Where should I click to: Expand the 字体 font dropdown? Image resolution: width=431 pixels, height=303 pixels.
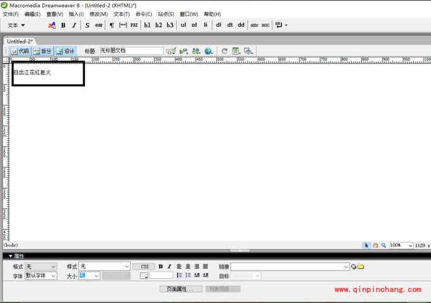point(41,276)
